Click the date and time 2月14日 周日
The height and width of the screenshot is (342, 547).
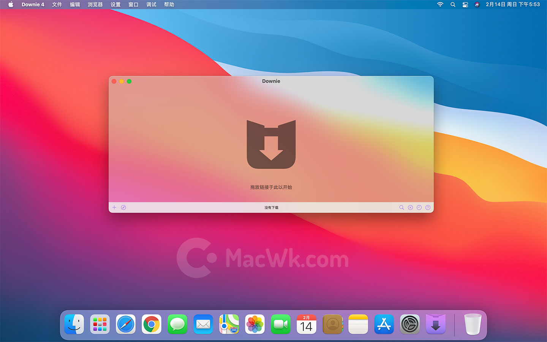[513, 5]
